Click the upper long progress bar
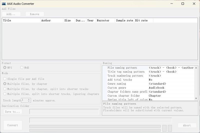 (95, 126)
